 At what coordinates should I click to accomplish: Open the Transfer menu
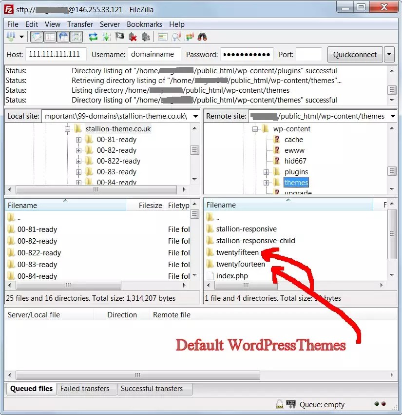(80, 24)
